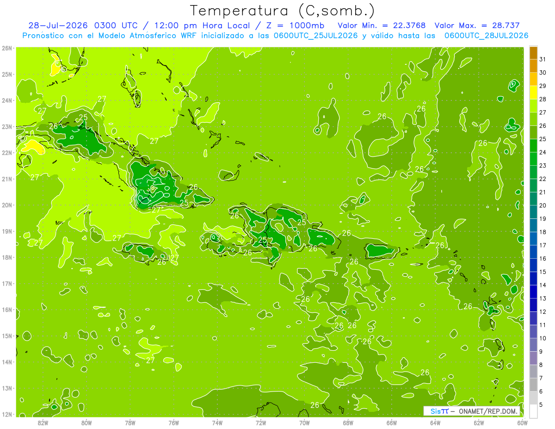This screenshot has height=429, width=555.
Task: Click the "14N" latitude axis label
Action: pos(6,362)
